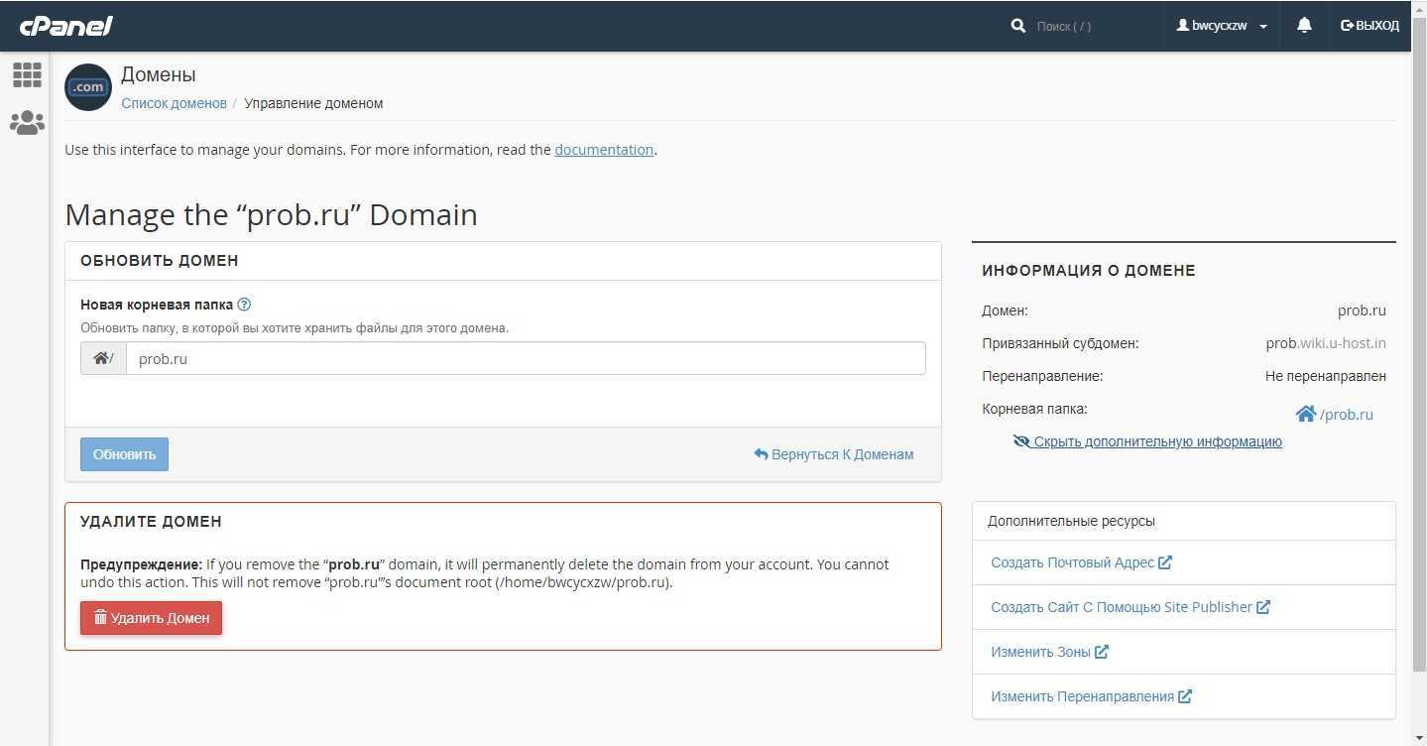Click the notifications bell icon
This screenshot has width=1427, height=746.
click(x=1304, y=26)
